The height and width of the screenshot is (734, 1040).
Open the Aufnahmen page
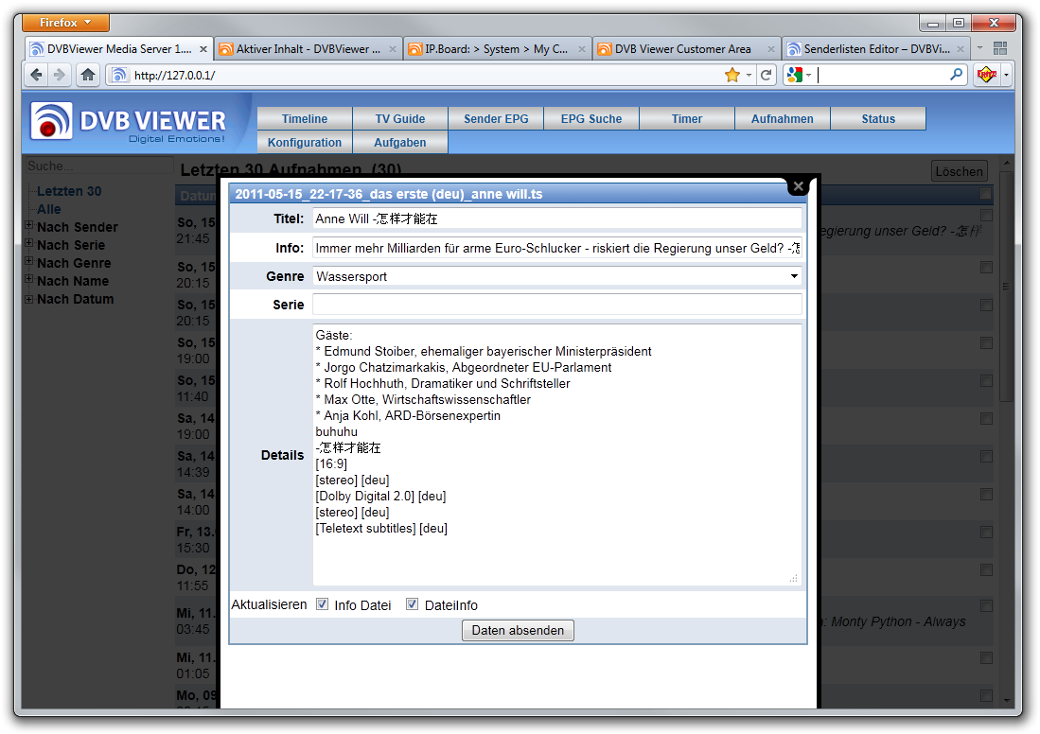click(x=782, y=118)
